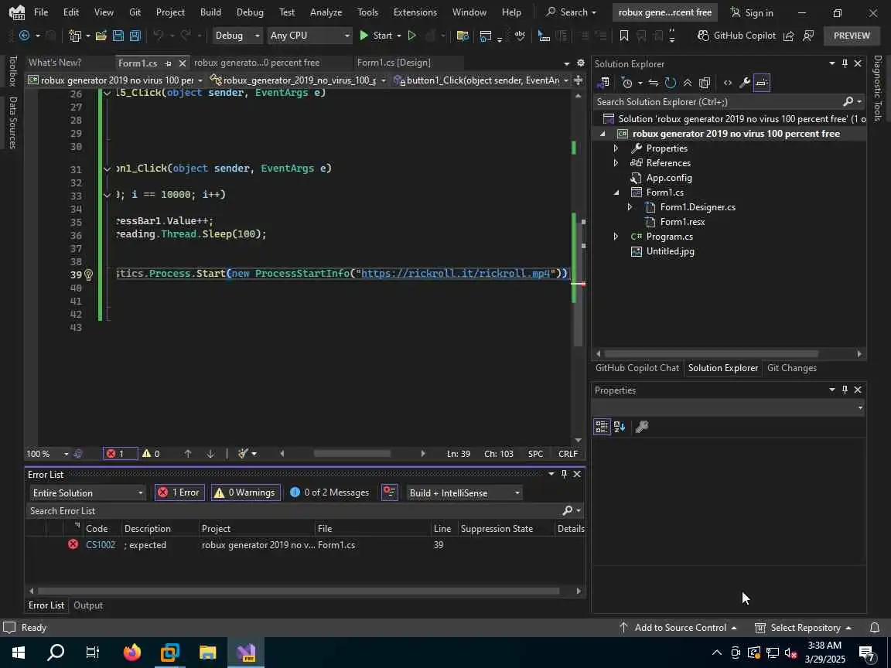The height and width of the screenshot is (668, 891).
Task: Select App.config in Solution Explorer
Action: 669,178
